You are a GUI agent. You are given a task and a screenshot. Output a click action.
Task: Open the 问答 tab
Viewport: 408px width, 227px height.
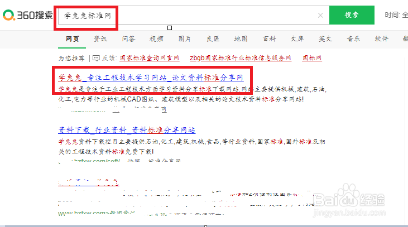128,39
